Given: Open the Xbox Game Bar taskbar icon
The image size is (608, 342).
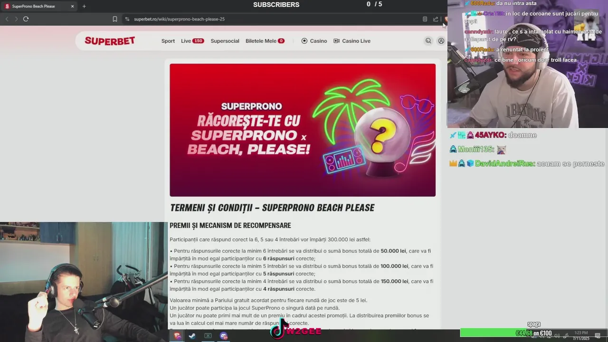Looking at the screenshot, I should point(208,336).
